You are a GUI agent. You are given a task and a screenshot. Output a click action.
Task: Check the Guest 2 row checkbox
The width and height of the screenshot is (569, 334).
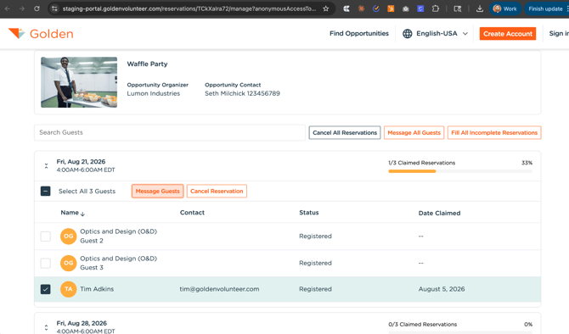tap(45, 237)
